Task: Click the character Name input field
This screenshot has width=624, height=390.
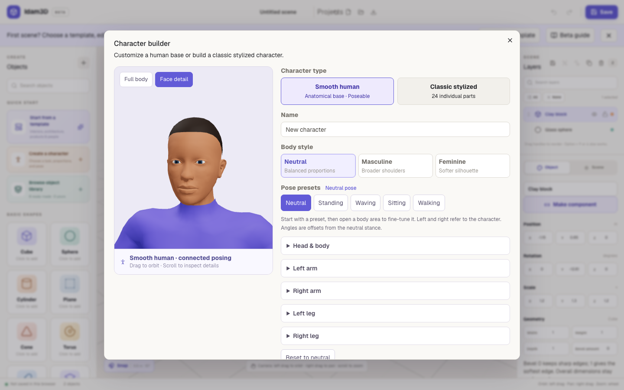Action: [395, 130]
